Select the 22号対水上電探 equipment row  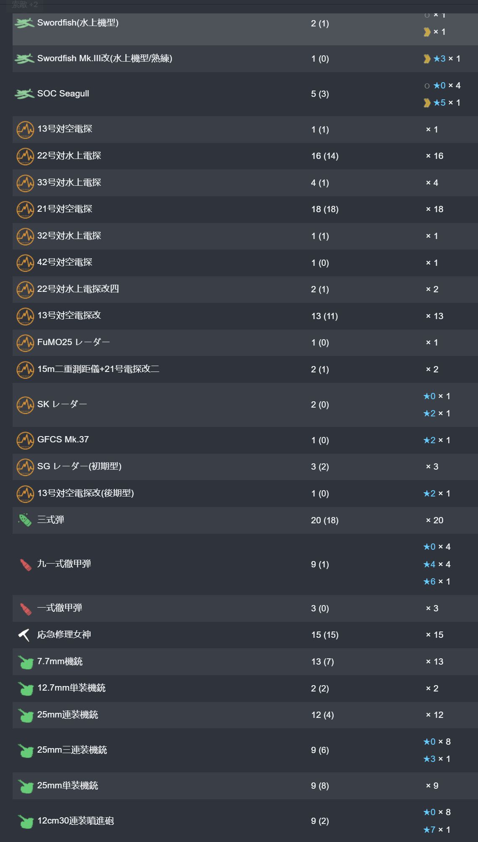(x=245, y=156)
